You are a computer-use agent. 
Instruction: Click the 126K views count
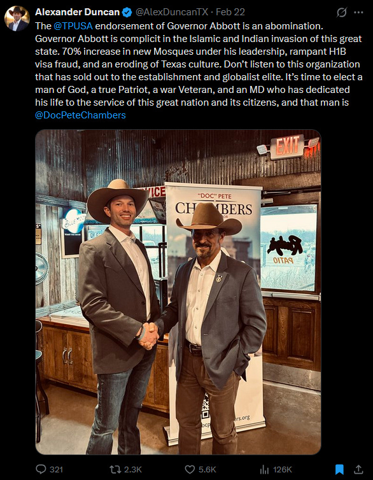(283, 469)
